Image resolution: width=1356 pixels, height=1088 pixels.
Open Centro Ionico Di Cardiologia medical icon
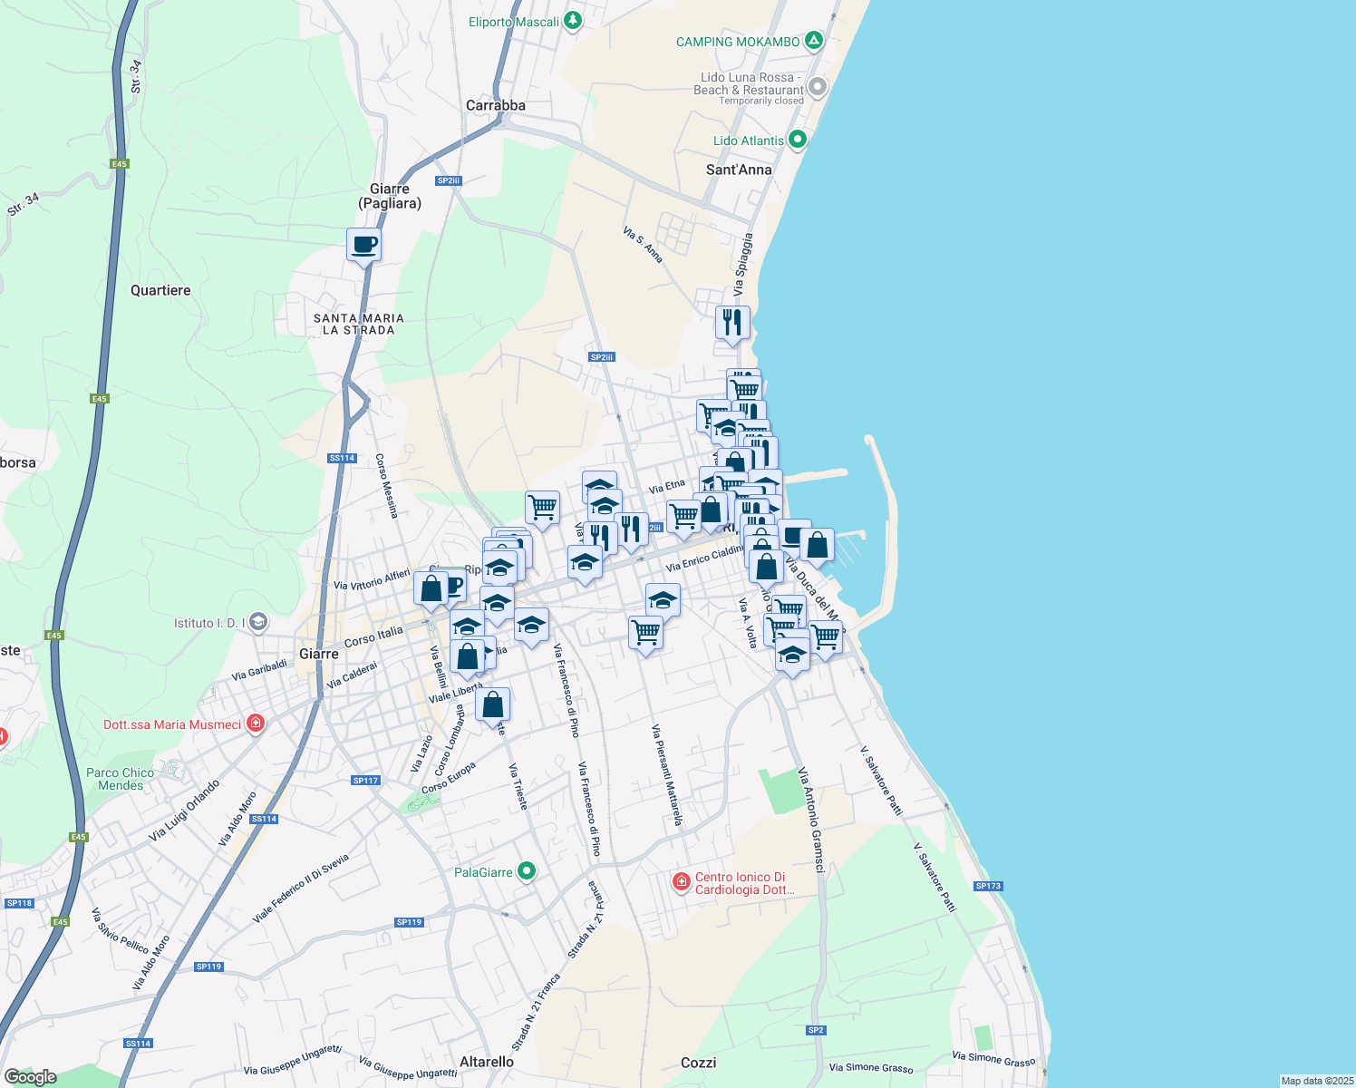(682, 882)
